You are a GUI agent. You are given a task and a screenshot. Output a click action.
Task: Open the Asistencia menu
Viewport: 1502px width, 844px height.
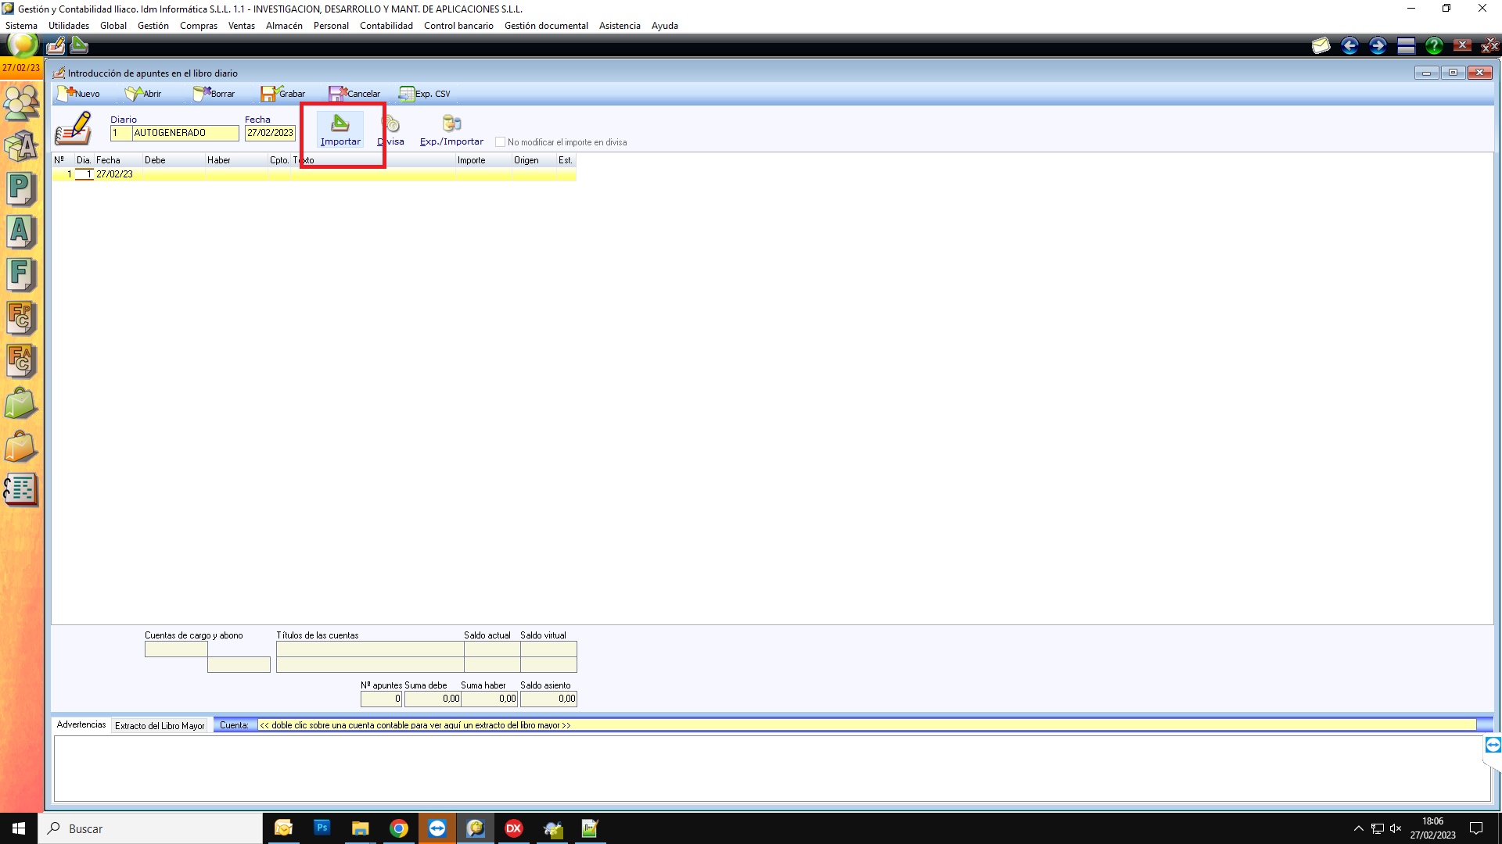pyautogui.click(x=620, y=26)
